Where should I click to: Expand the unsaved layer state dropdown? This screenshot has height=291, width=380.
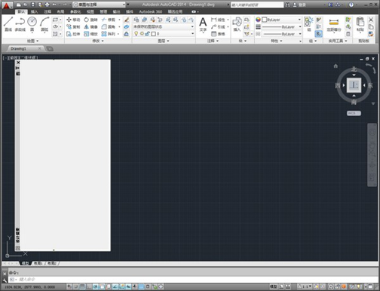click(164, 26)
